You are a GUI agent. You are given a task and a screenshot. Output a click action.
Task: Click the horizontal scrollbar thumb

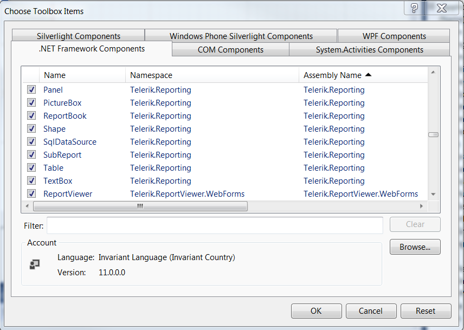140,206
